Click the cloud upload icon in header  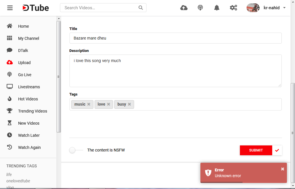tap(184, 8)
